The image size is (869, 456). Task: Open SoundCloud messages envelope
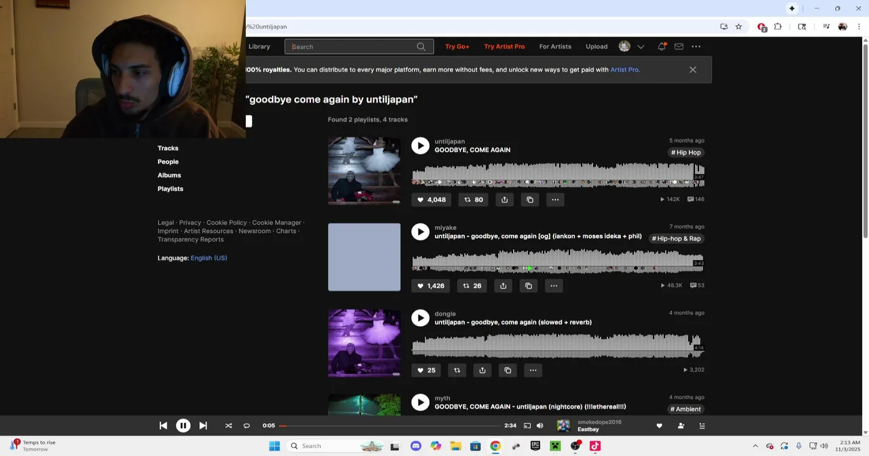[679, 46]
